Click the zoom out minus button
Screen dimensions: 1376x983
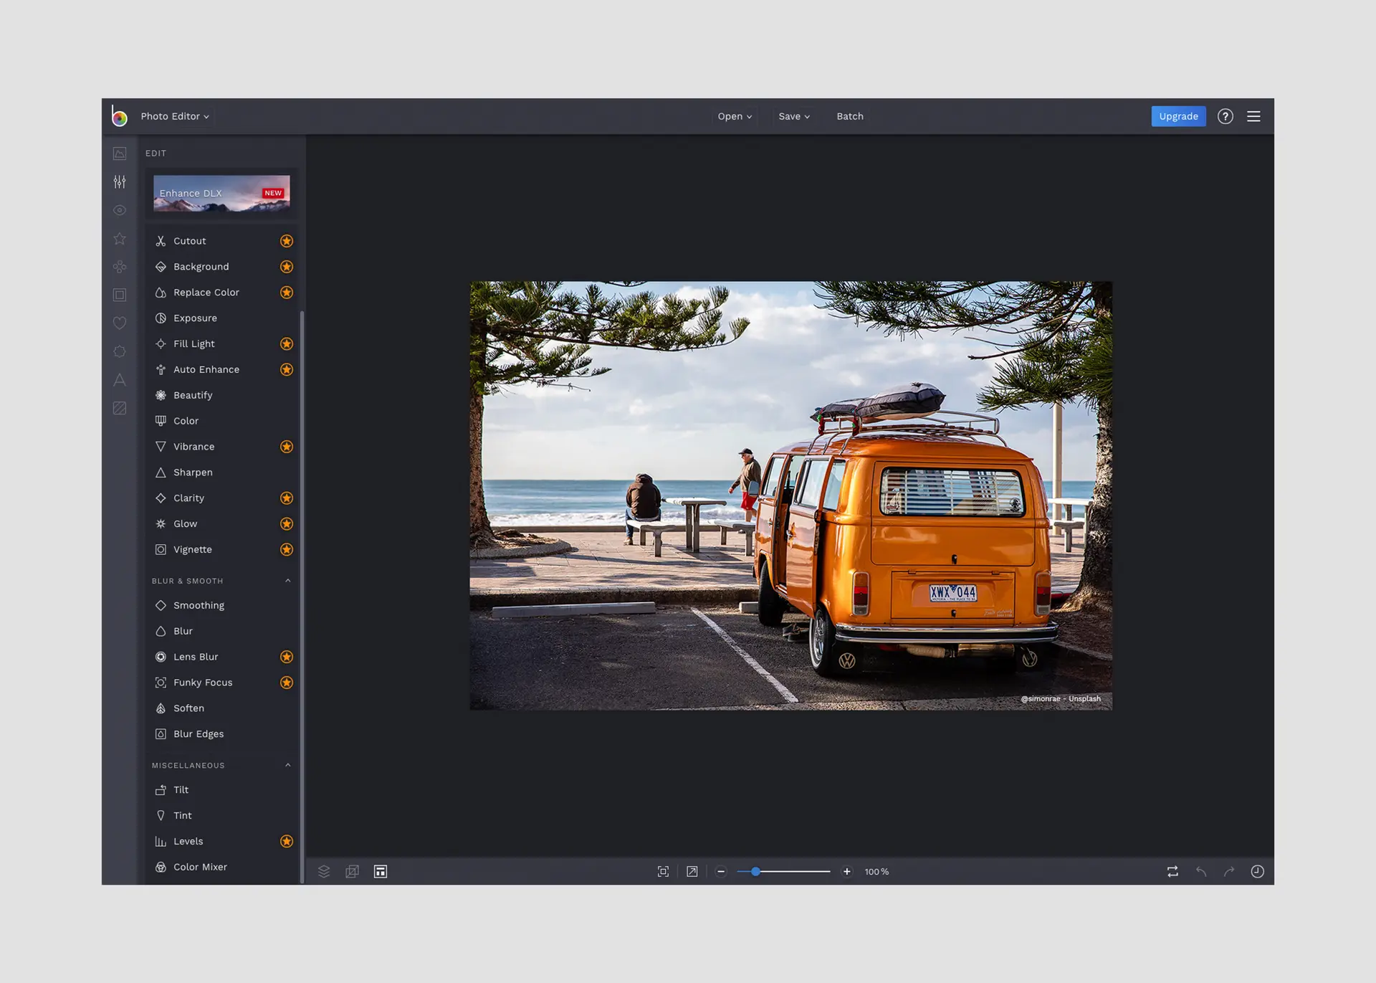[x=721, y=871]
